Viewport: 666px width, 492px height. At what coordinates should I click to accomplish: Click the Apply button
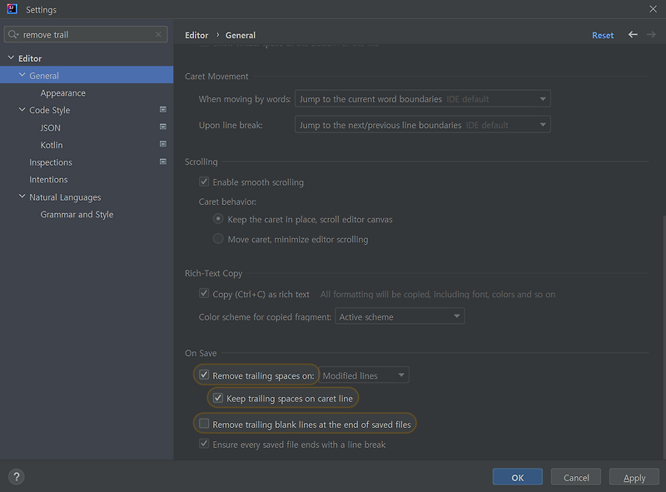[634, 477]
